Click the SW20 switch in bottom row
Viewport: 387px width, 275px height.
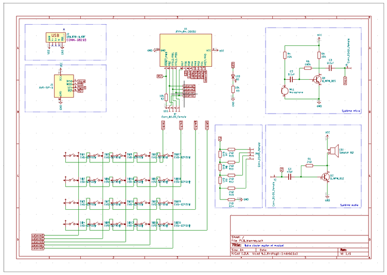pyautogui.click(x=168, y=222)
